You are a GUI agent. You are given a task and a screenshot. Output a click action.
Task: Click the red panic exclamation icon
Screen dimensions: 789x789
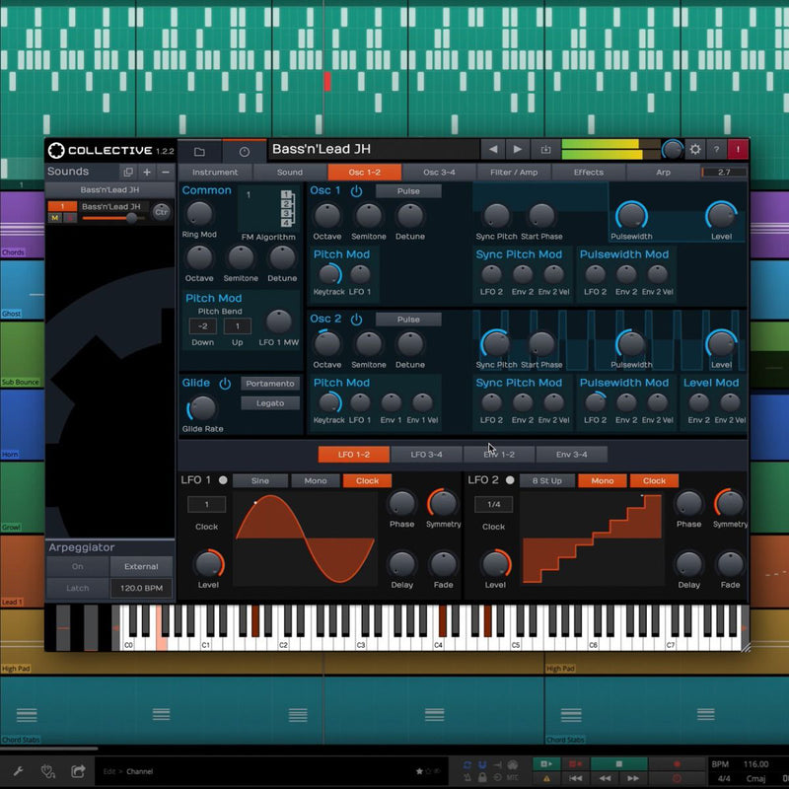click(738, 149)
